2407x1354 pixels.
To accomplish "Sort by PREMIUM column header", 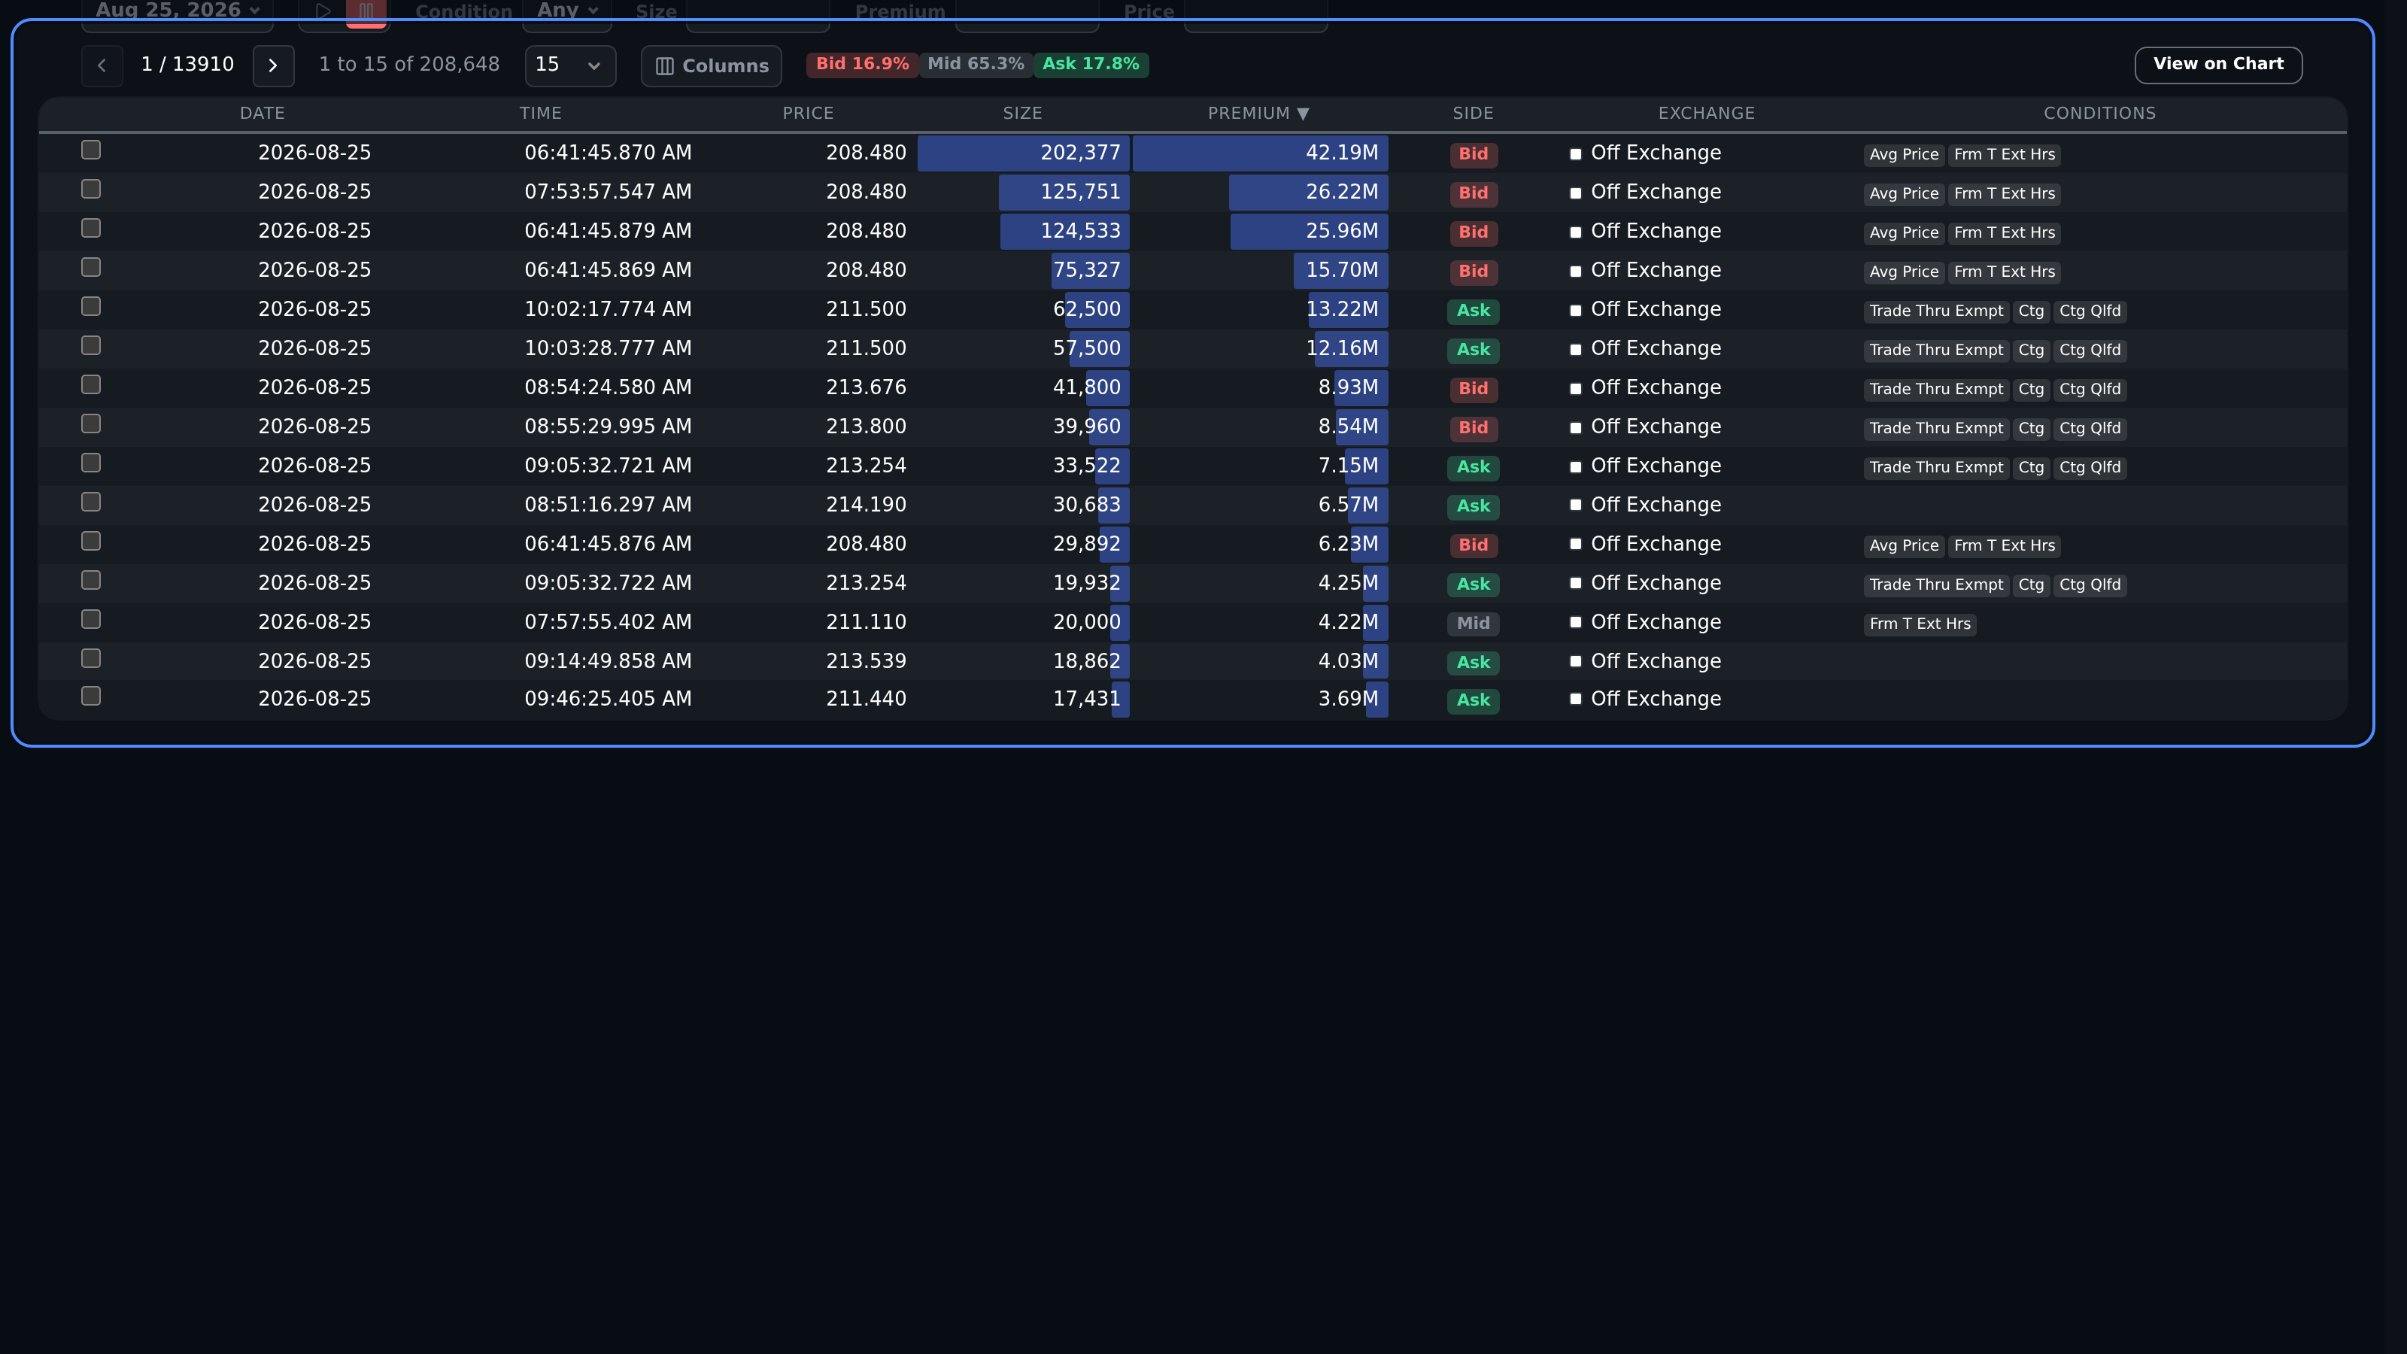I will point(1258,113).
